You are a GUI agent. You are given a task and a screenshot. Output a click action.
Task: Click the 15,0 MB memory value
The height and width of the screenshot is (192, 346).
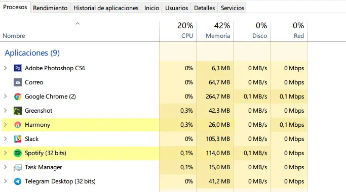(219, 167)
